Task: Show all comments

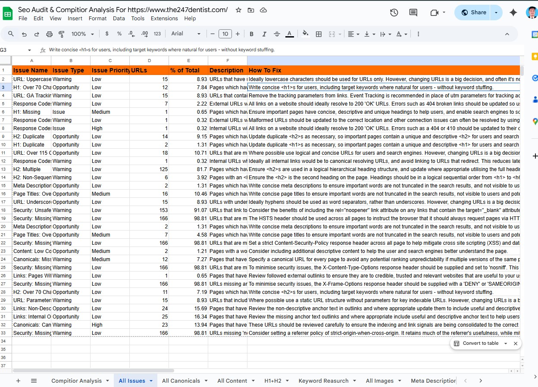Action: [x=413, y=13]
